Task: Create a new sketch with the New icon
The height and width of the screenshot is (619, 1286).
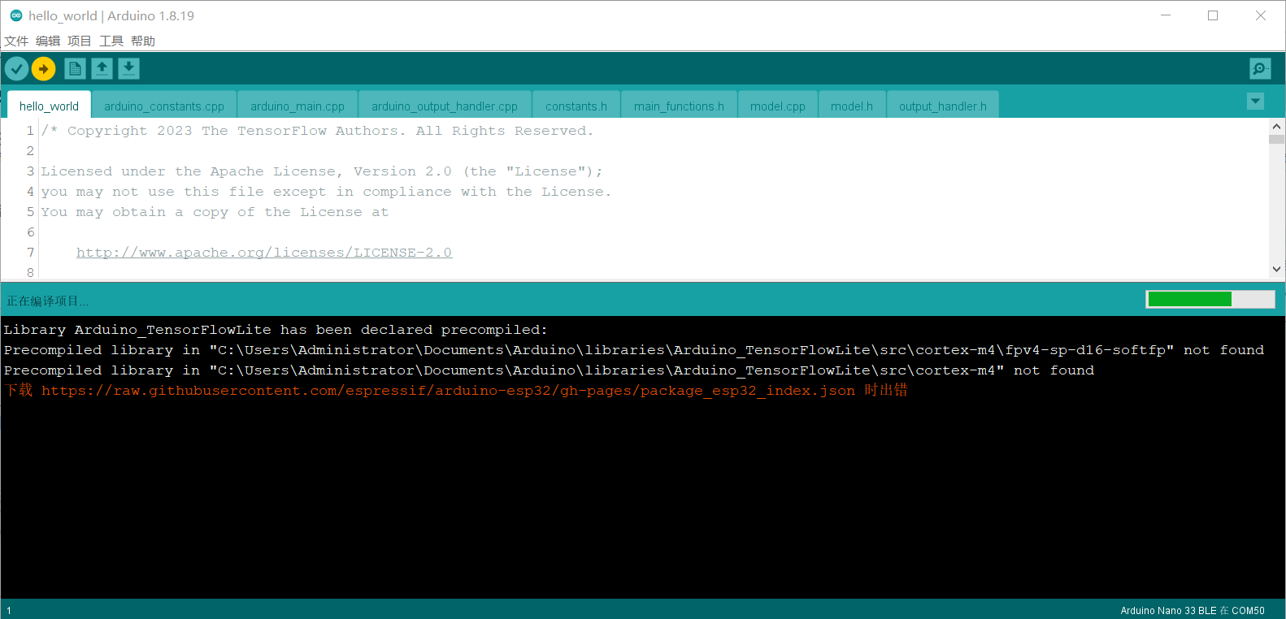Action: pyautogui.click(x=75, y=69)
